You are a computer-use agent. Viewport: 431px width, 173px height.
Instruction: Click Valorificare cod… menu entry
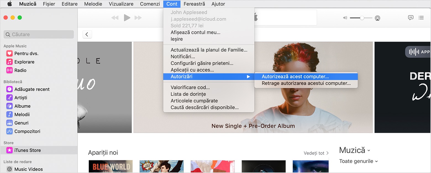pyautogui.click(x=190, y=87)
